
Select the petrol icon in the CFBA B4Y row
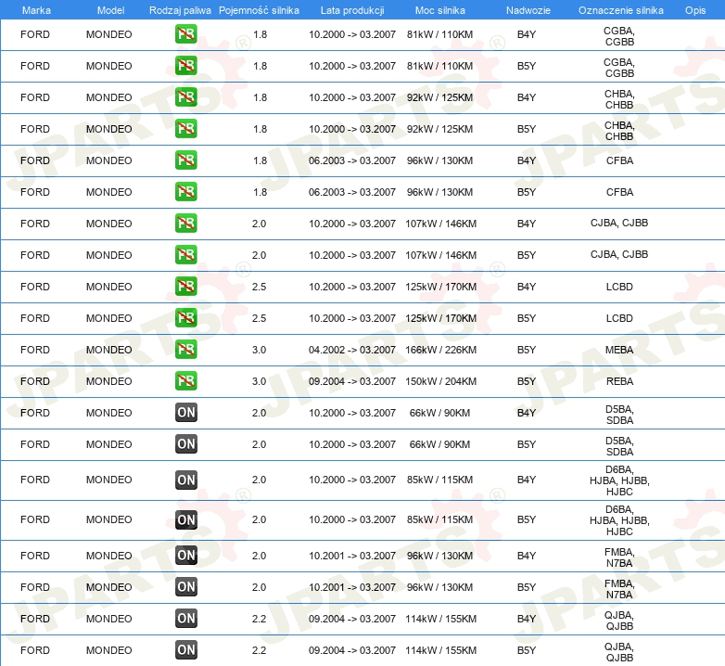(185, 160)
